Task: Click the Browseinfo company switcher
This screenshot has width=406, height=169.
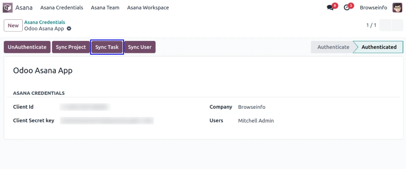Action: tap(373, 8)
